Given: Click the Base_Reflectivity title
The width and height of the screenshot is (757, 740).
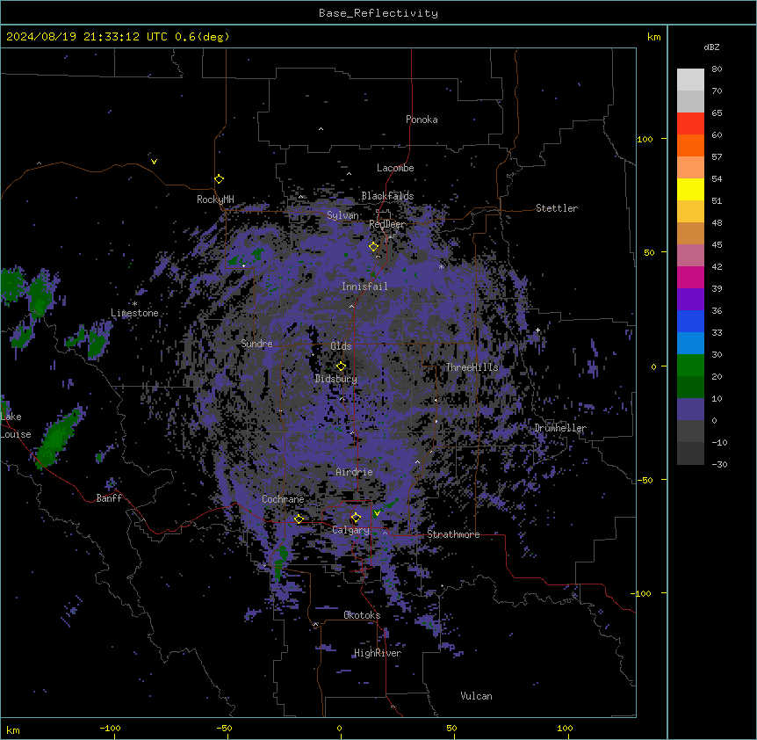Looking at the screenshot, I should coord(378,13).
